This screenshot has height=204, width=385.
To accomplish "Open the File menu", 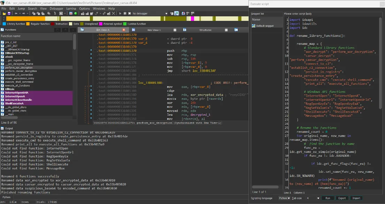I will tap(4, 9).
